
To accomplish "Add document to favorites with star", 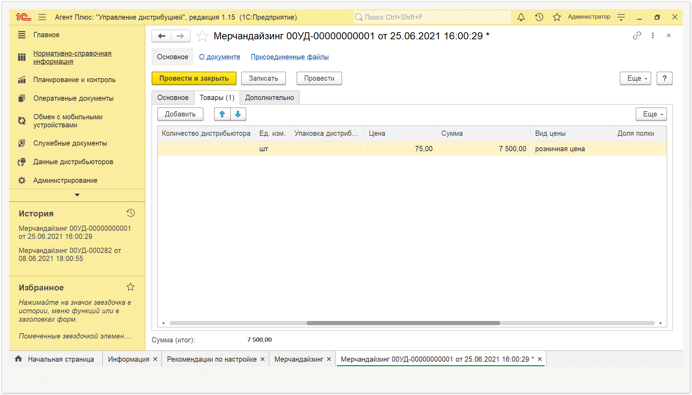I will pos(202,36).
